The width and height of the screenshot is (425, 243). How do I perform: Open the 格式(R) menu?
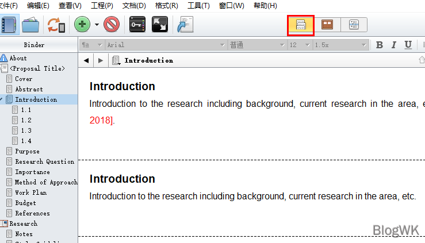coord(166,6)
